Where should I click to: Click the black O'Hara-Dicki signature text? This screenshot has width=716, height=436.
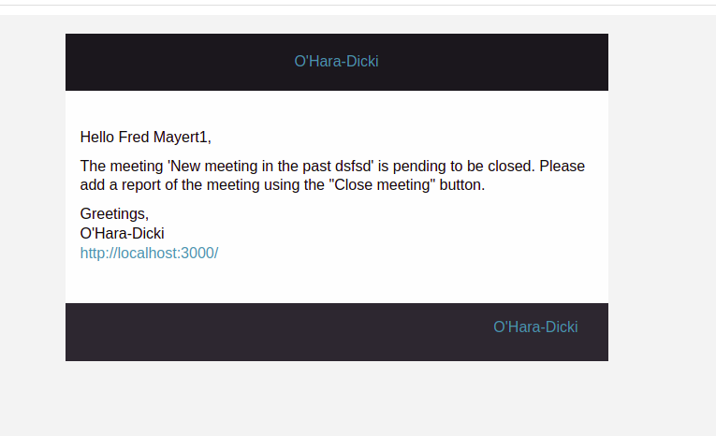click(x=122, y=233)
